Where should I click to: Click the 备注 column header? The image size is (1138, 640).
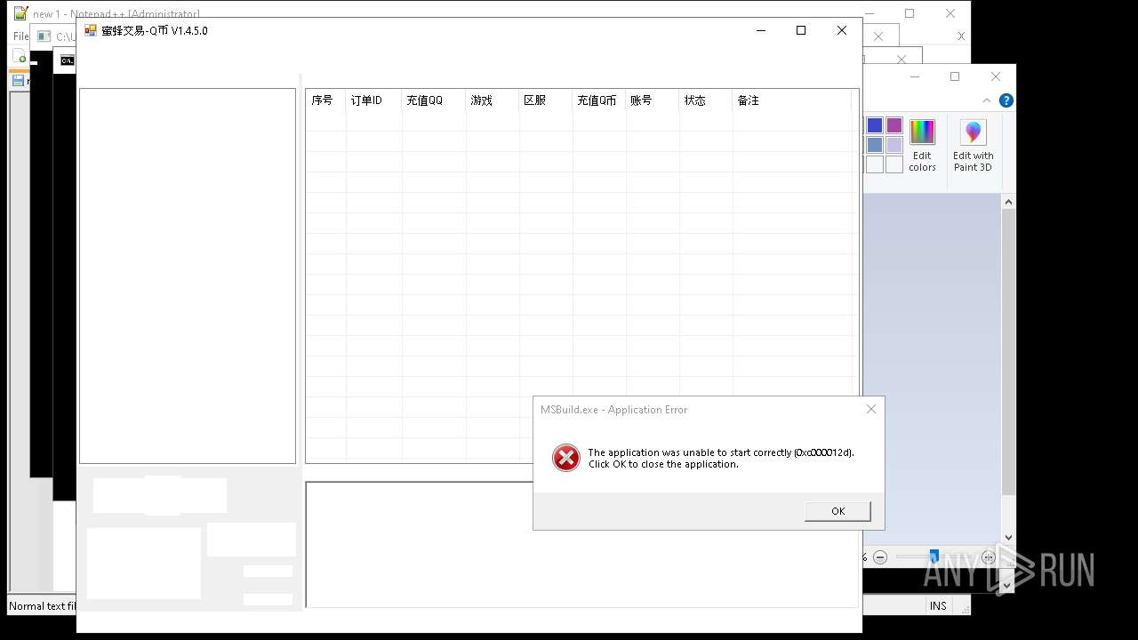(x=791, y=100)
